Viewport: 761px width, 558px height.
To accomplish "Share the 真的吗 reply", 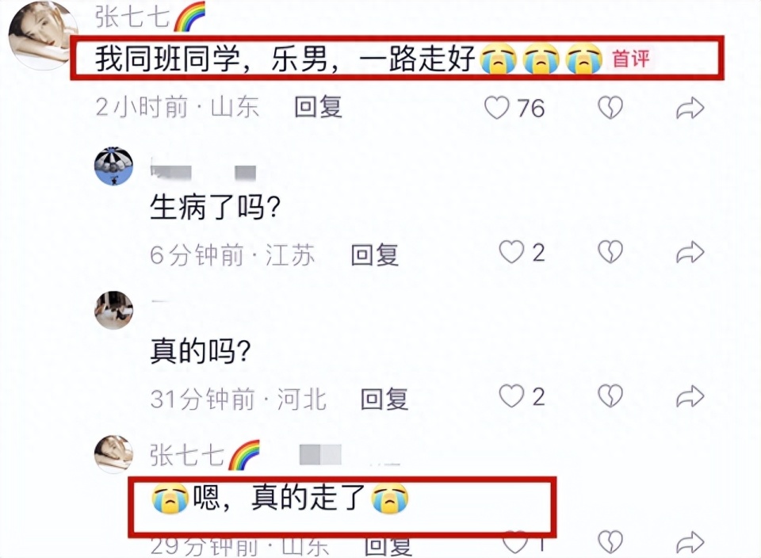I will (x=690, y=396).
